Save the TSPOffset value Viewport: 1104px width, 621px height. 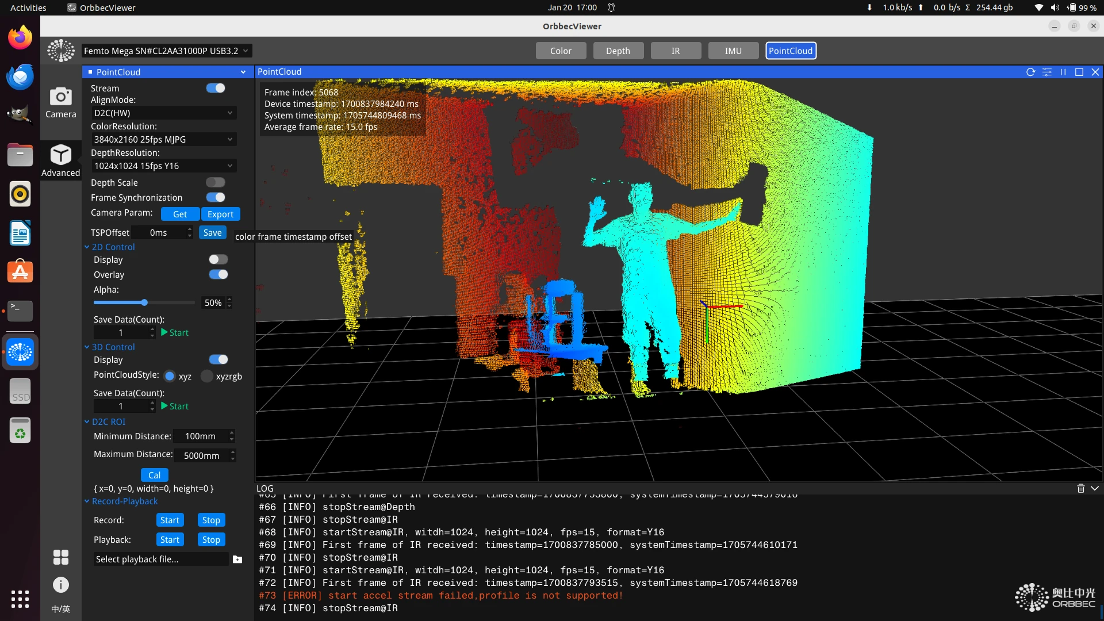(212, 232)
